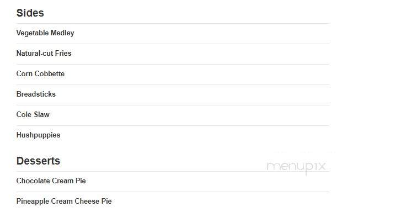
Task: Click the word Fries in Natural-cut Fries
Action: click(63, 53)
